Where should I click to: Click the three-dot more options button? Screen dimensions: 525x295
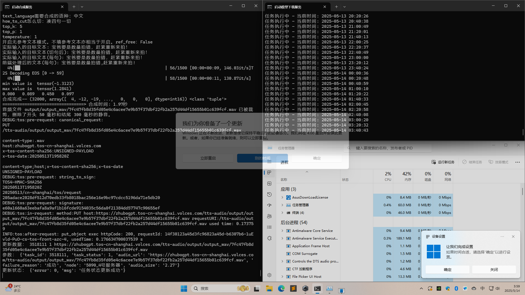pyautogui.click(x=517, y=162)
